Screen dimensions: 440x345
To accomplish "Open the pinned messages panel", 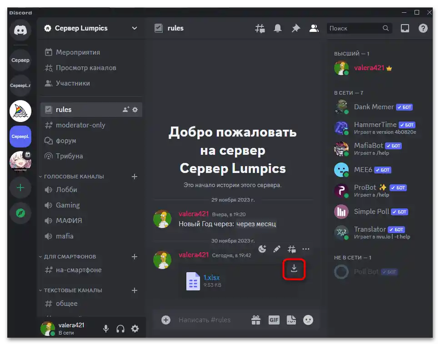I will point(296,28).
